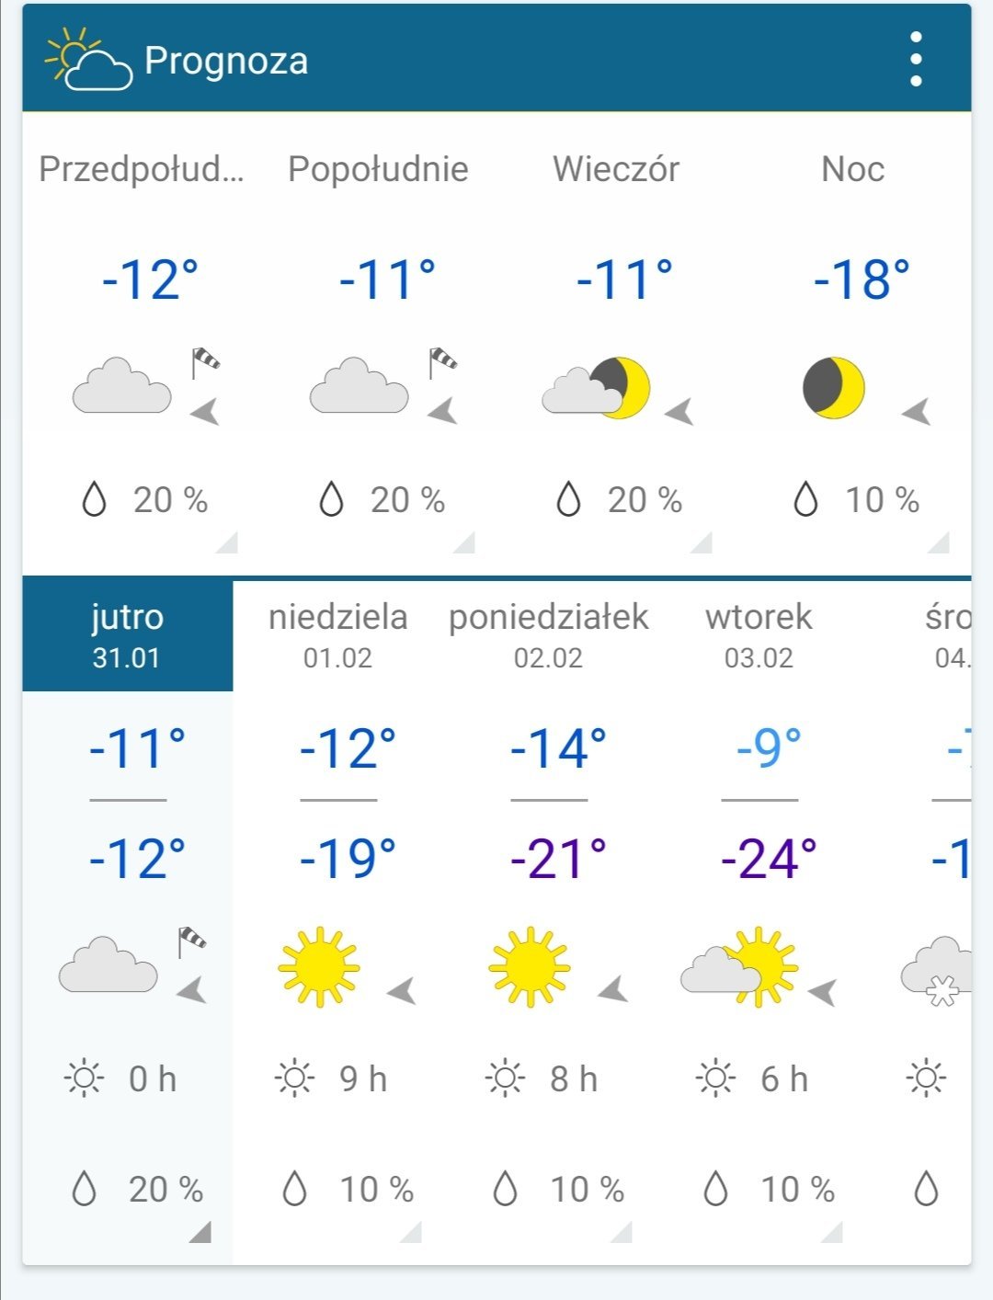Click the Prognoza sun-and-cloud logo
This screenshot has width=993, height=1300.
88,60
